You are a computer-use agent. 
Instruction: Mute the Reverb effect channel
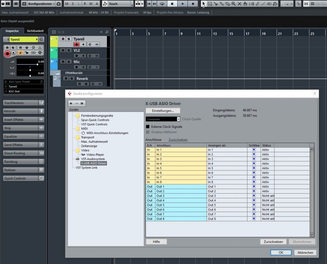point(65,79)
